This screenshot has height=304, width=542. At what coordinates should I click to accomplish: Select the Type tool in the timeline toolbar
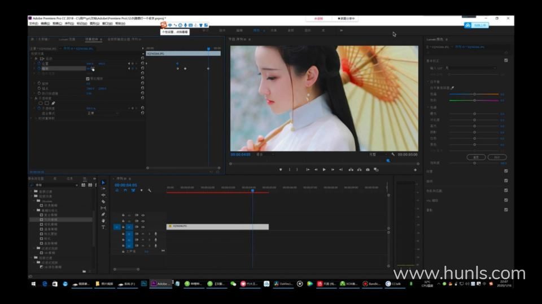click(103, 227)
